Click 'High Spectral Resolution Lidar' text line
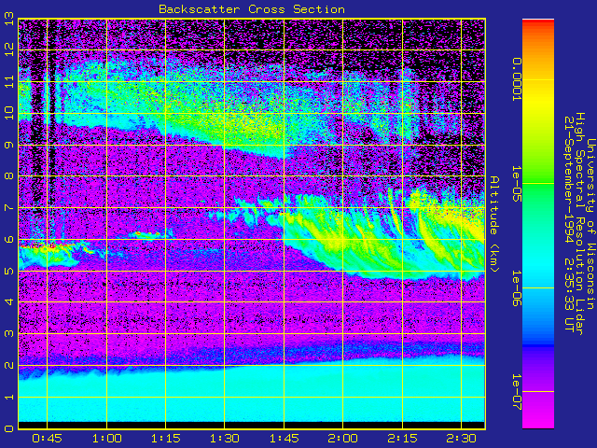597x448 pixels. point(579,224)
